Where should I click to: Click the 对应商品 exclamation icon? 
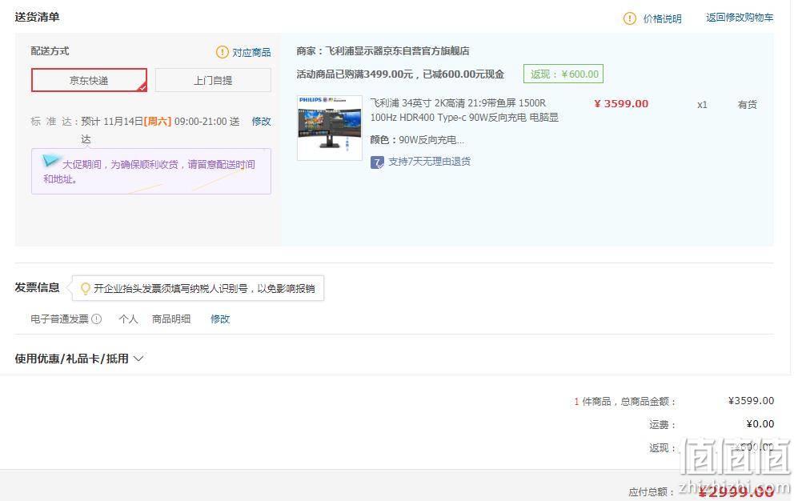[x=223, y=52]
